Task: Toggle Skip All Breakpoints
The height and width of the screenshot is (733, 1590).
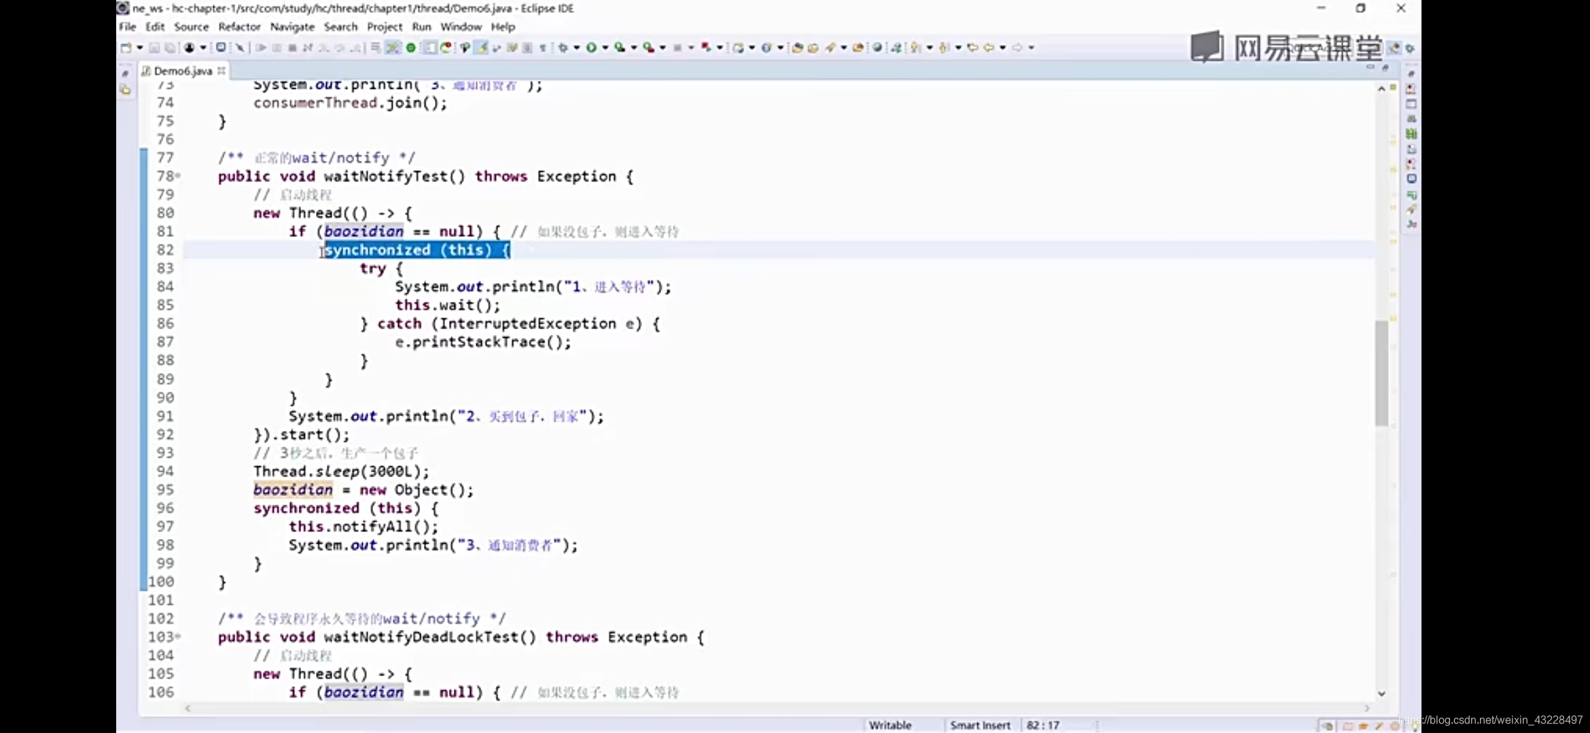Action: pos(240,48)
